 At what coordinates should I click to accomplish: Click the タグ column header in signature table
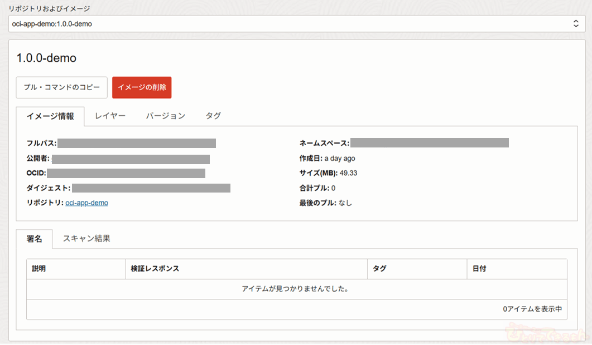(x=379, y=269)
